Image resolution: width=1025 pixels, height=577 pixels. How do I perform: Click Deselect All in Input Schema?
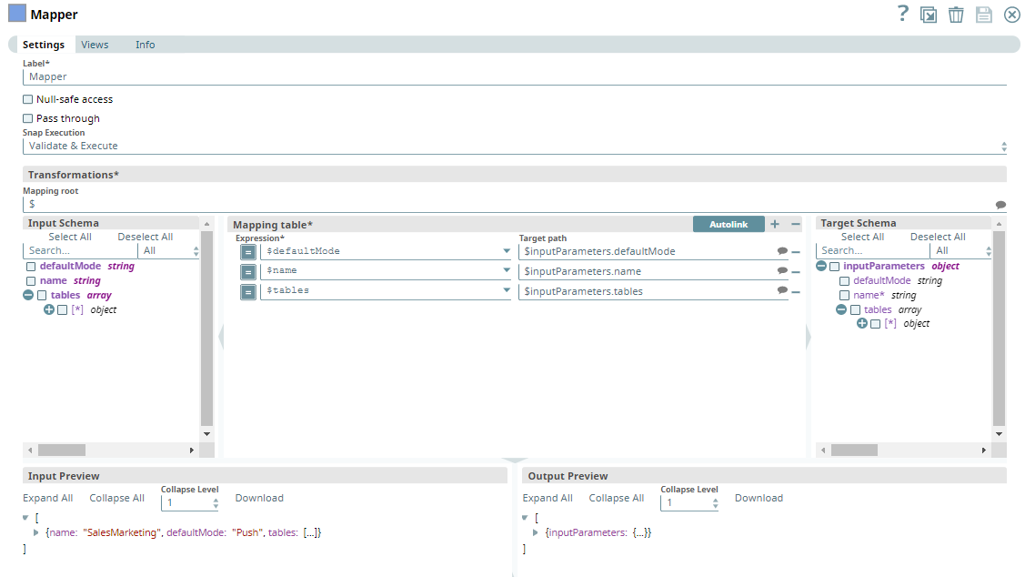(x=146, y=237)
